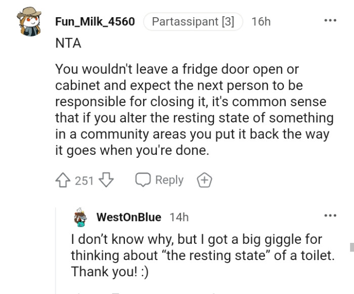The width and height of the screenshot is (354, 294).
Task: Visit the Fun_Milk_4560 username profile link
Action: tap(95, 22)
